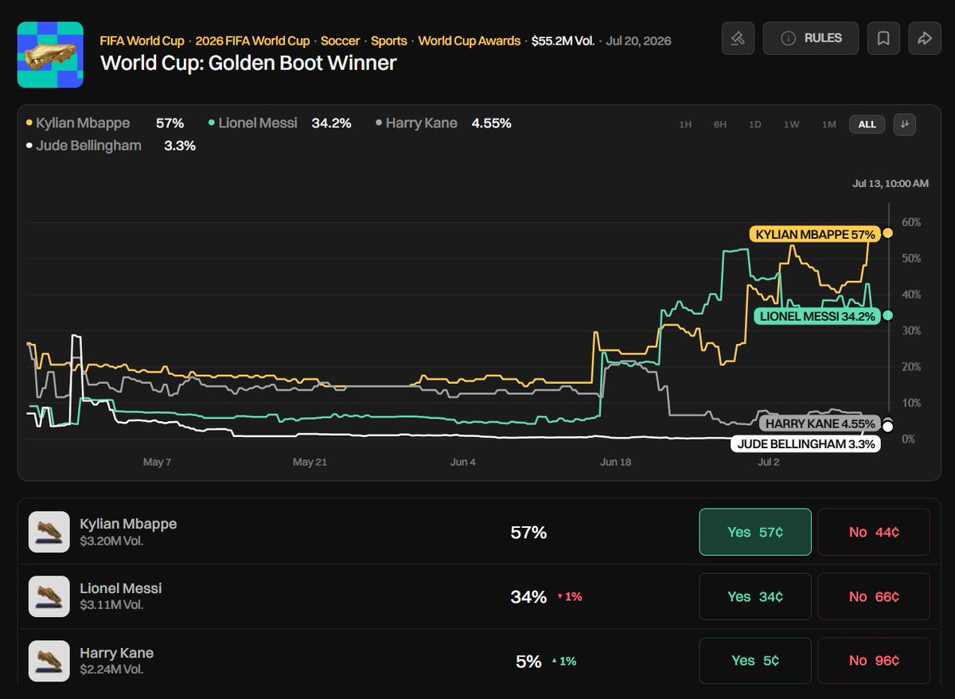Click the Lionel Messi row boot icon
The width and height of the screenshot is (955, 699).
point(49,596)
